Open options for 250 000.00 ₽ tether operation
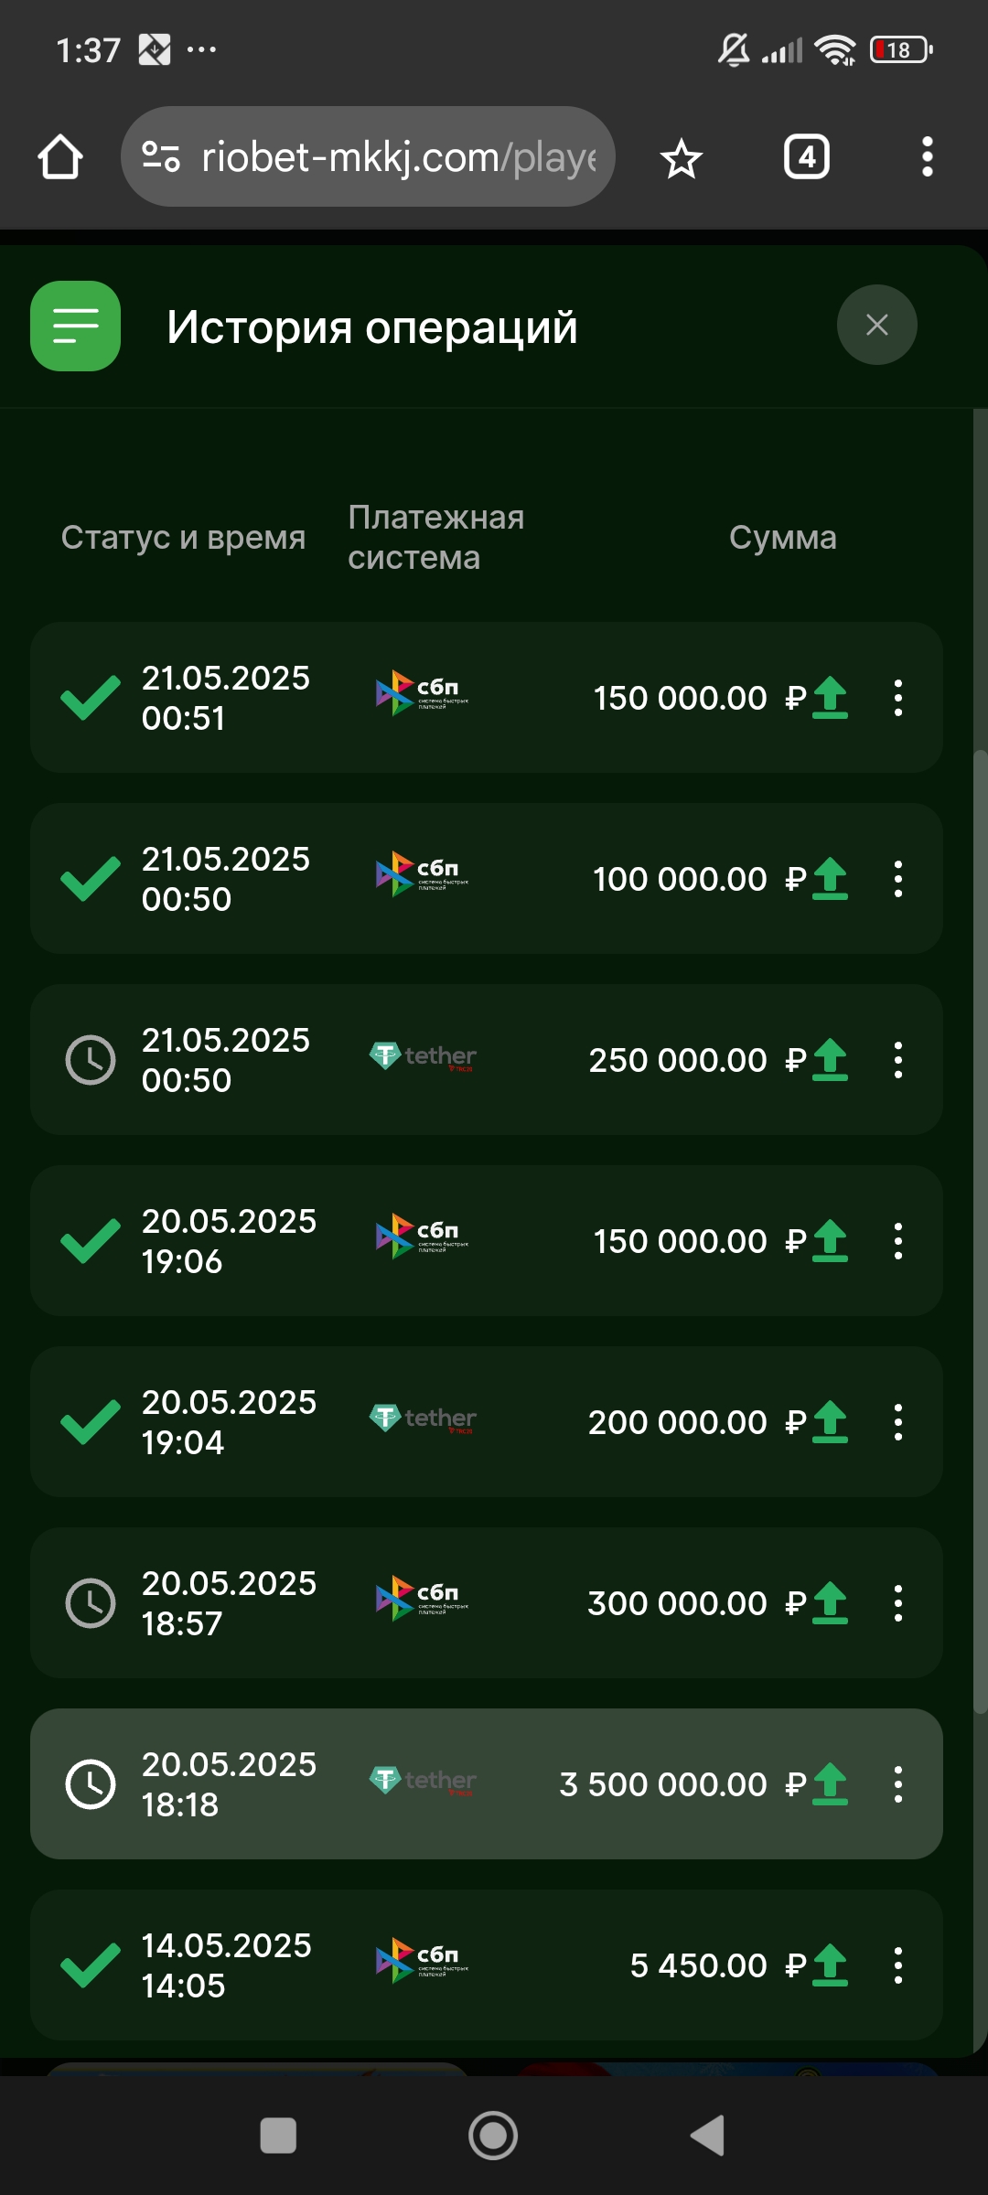The height and width of the screenshot is (2195, 988). 897,1060
